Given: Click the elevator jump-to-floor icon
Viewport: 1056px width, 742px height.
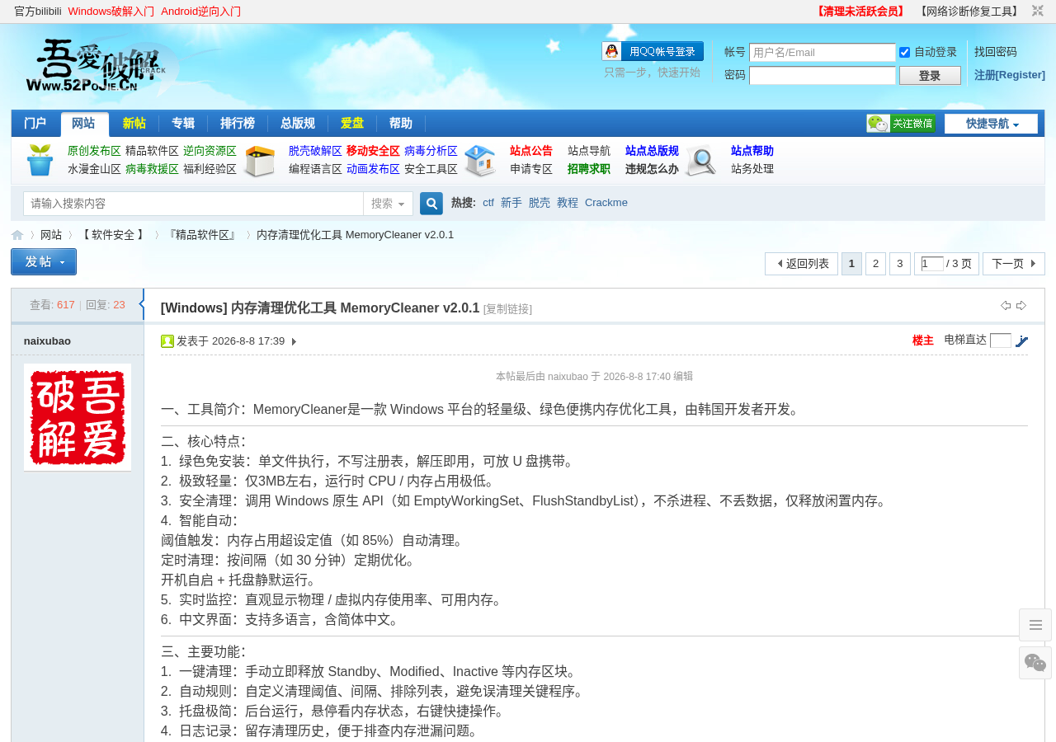Looking at the screenshot, I should 1021,340.
